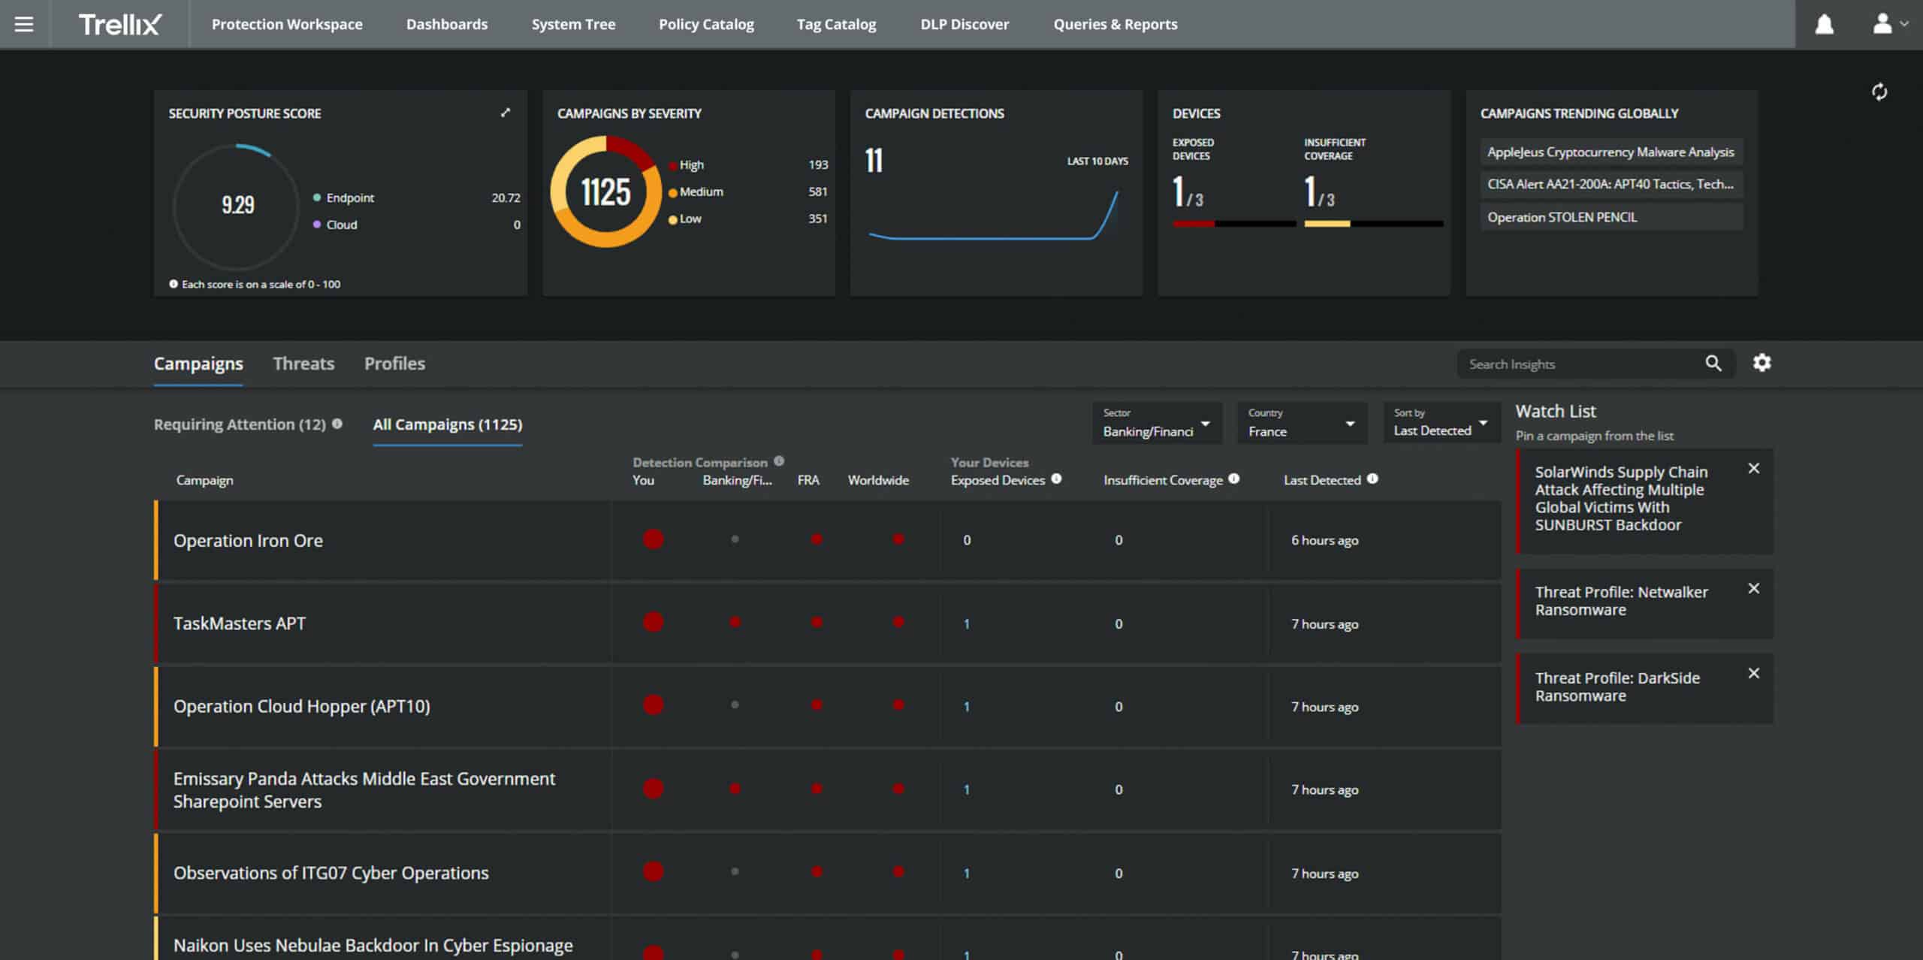This screenshot has width=1923, height=960.
Task: Open the hamburger navigation menu
Action: tap(24, 24)
